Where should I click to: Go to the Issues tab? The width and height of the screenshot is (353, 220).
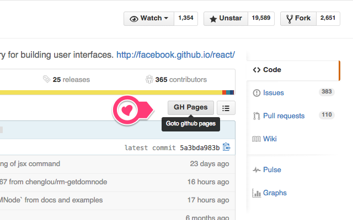coord(274,93)
